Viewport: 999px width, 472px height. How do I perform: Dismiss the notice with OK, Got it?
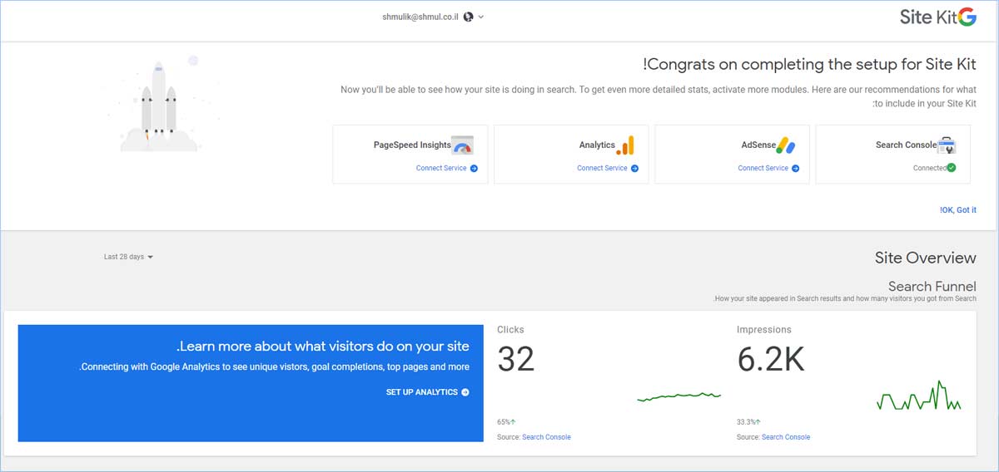(x=958, y=210)
